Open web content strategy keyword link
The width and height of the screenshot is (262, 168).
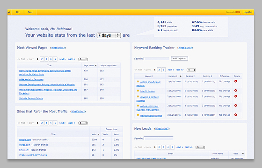151,116
